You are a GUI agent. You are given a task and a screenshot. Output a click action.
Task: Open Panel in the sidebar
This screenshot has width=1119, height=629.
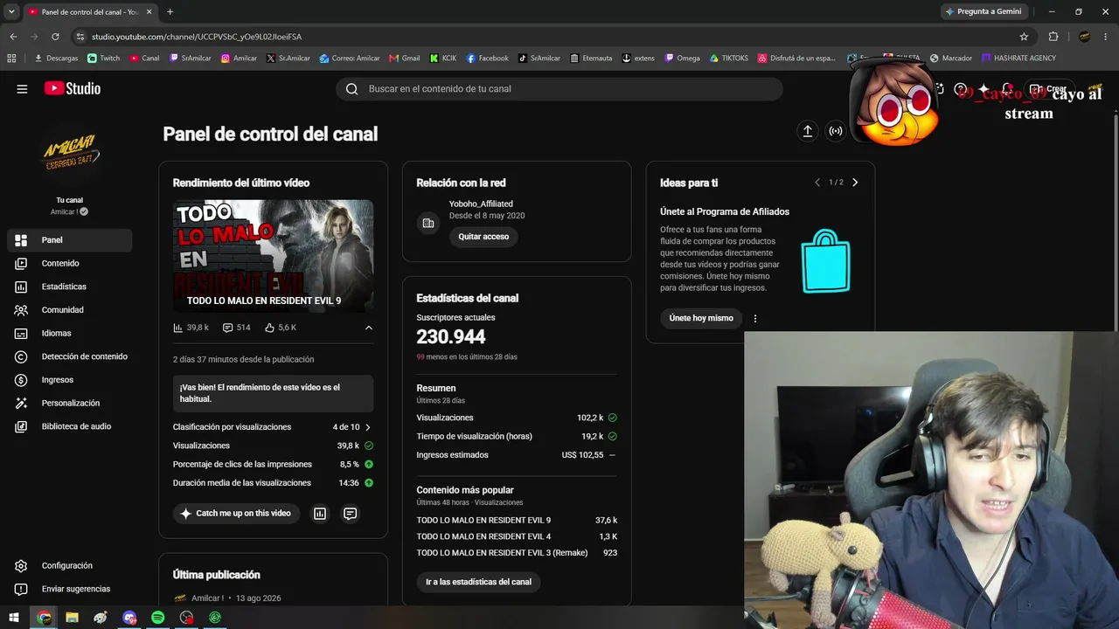(x=69, y=240)
